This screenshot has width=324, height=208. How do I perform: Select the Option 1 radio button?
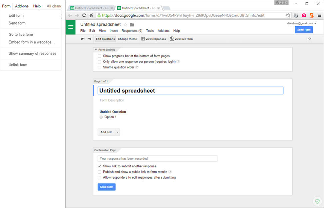(x=101, y=117)
